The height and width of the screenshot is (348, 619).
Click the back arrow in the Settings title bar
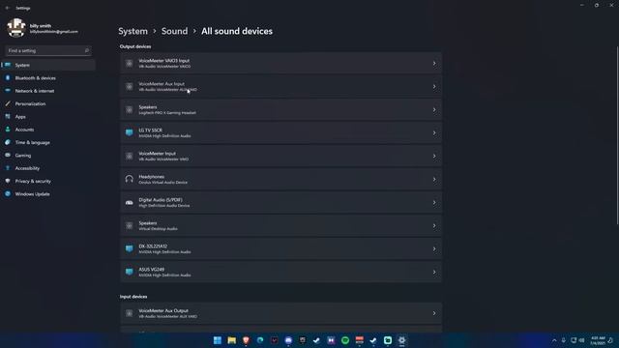[x=8, y=8]
